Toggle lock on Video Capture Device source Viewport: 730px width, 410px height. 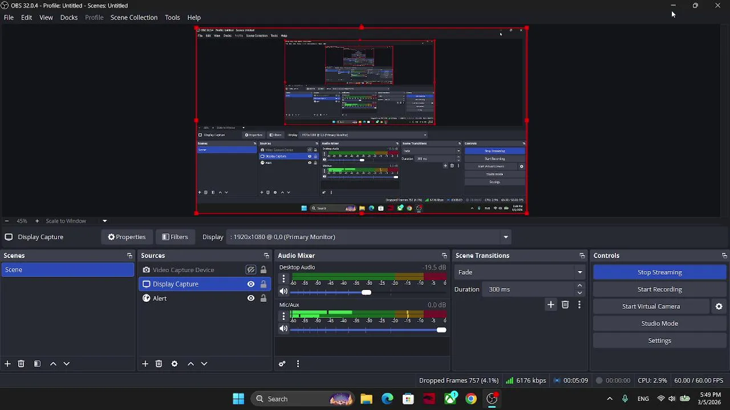coord(263,270)
